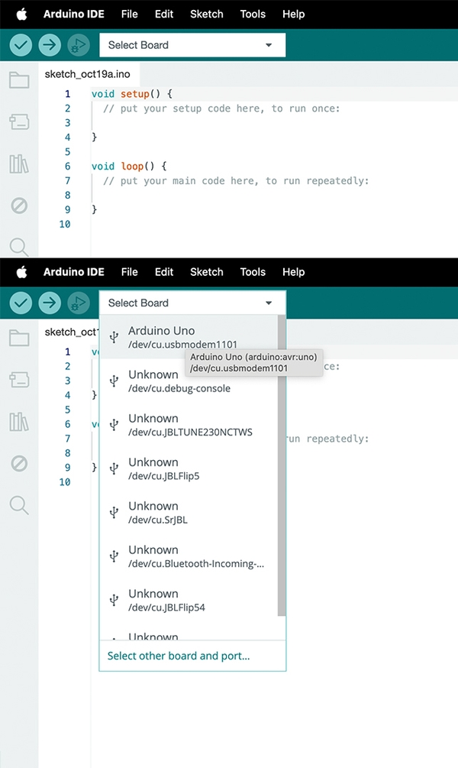458x768 pixels.
Task: Open Tools menu in lower menu bar
Action: pos(253,272)
